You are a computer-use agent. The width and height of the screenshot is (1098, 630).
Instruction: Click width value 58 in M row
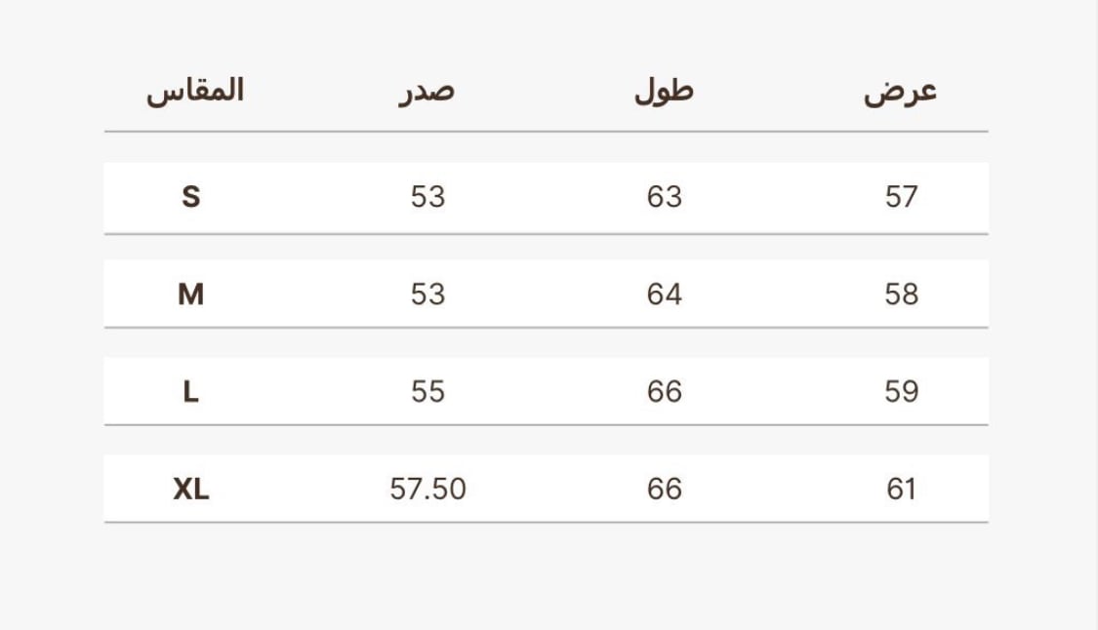(x=901, y=294)
